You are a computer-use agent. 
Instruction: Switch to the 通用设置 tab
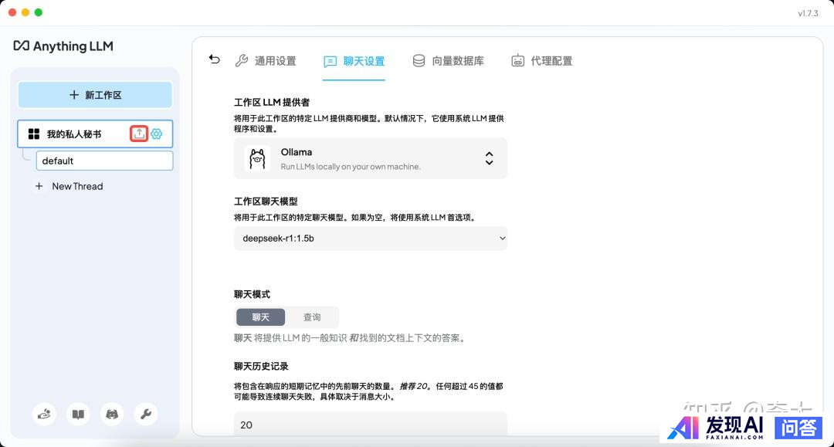(266, 61)
